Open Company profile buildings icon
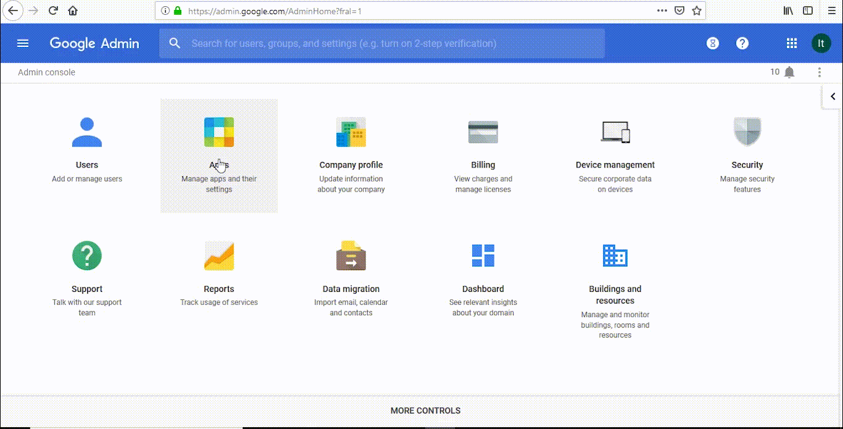Screen dimensions: 843x429 click(x=351, y=132)
